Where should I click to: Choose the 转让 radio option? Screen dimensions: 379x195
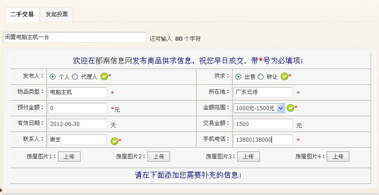(x=260, y=77)
